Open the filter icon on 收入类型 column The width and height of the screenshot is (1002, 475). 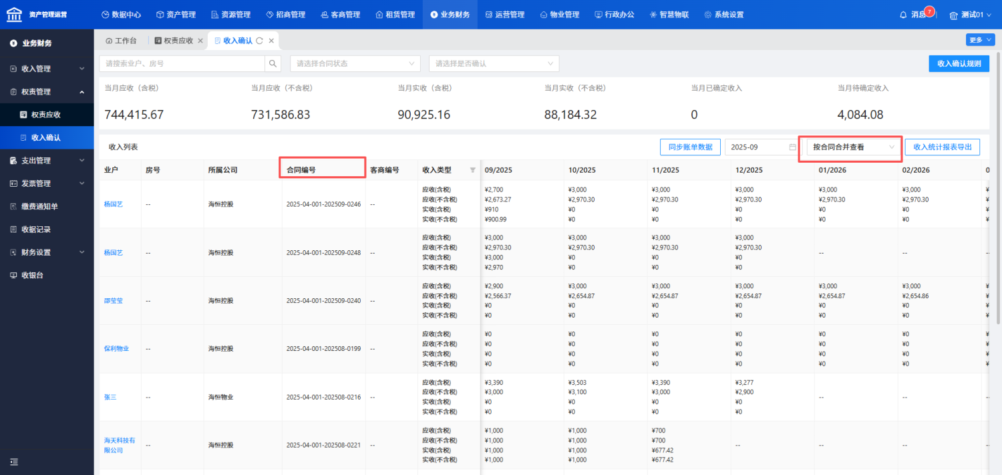click(473, 170)
